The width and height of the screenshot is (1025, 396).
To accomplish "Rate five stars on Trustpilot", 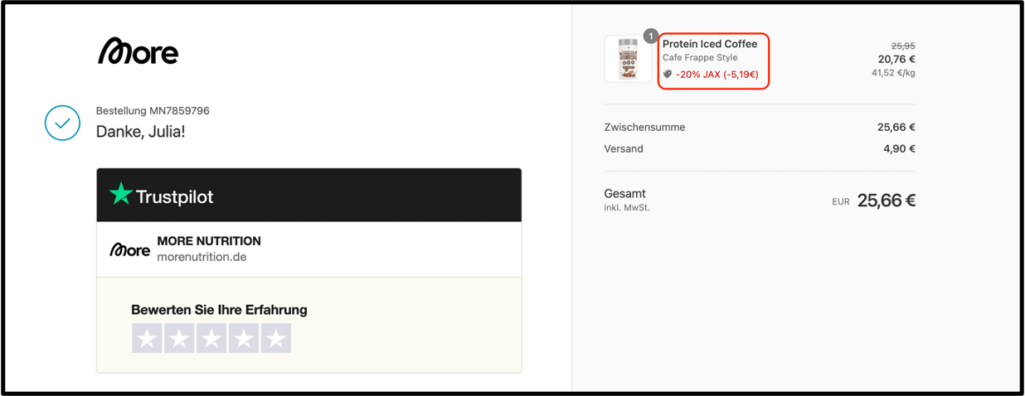I will tap(276, 338).
